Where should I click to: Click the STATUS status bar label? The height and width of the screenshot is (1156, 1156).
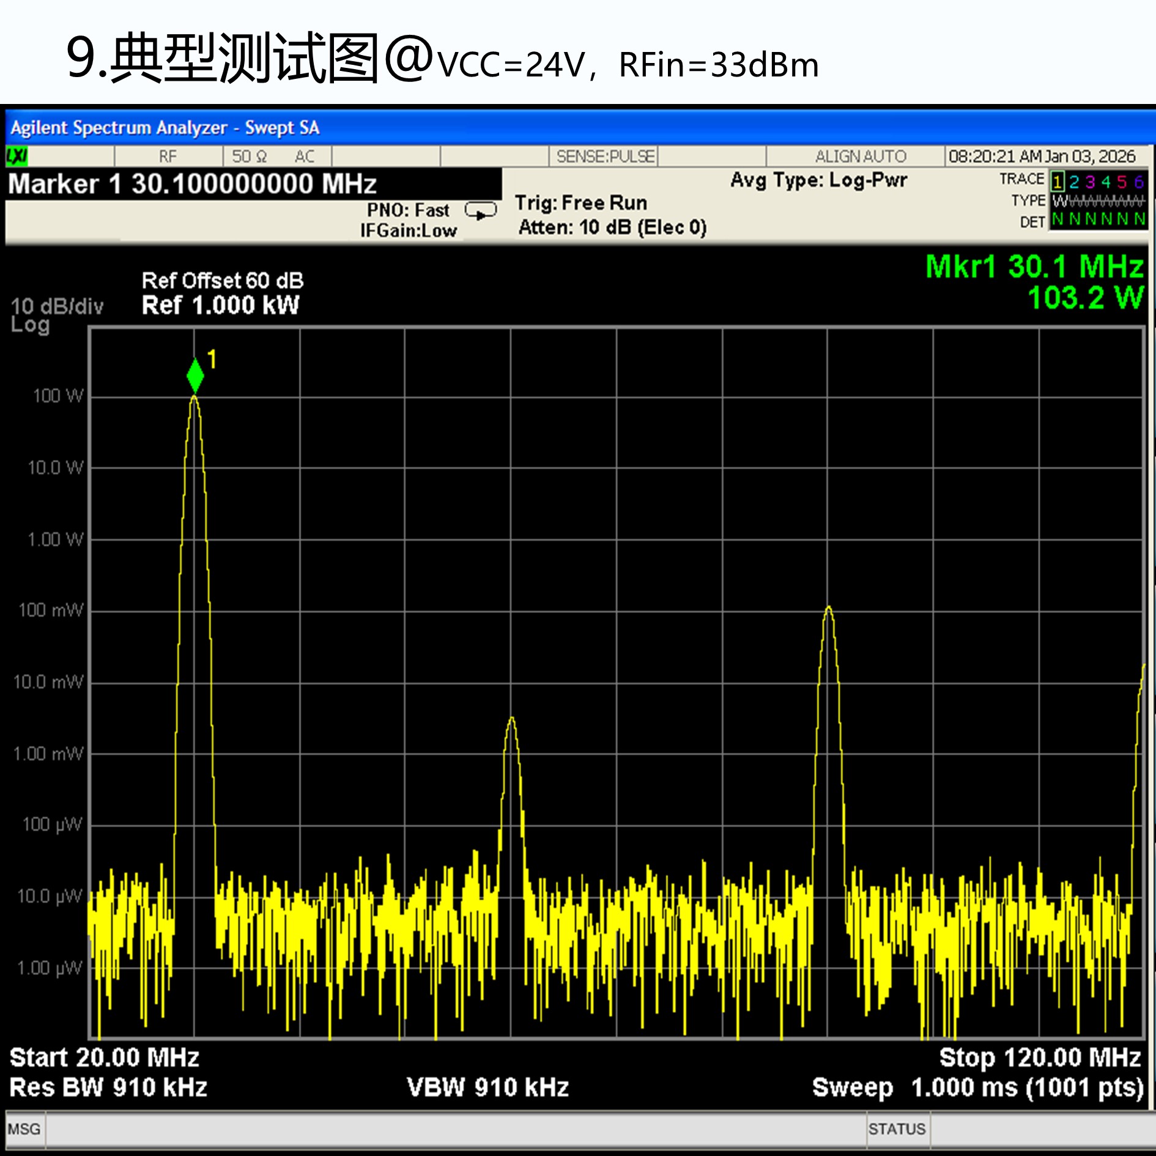click(x=897, y=1129)
